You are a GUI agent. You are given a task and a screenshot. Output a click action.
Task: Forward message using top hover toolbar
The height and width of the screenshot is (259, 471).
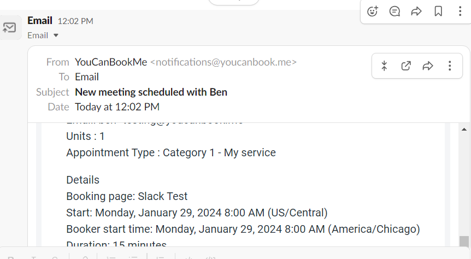coord(416,11)
